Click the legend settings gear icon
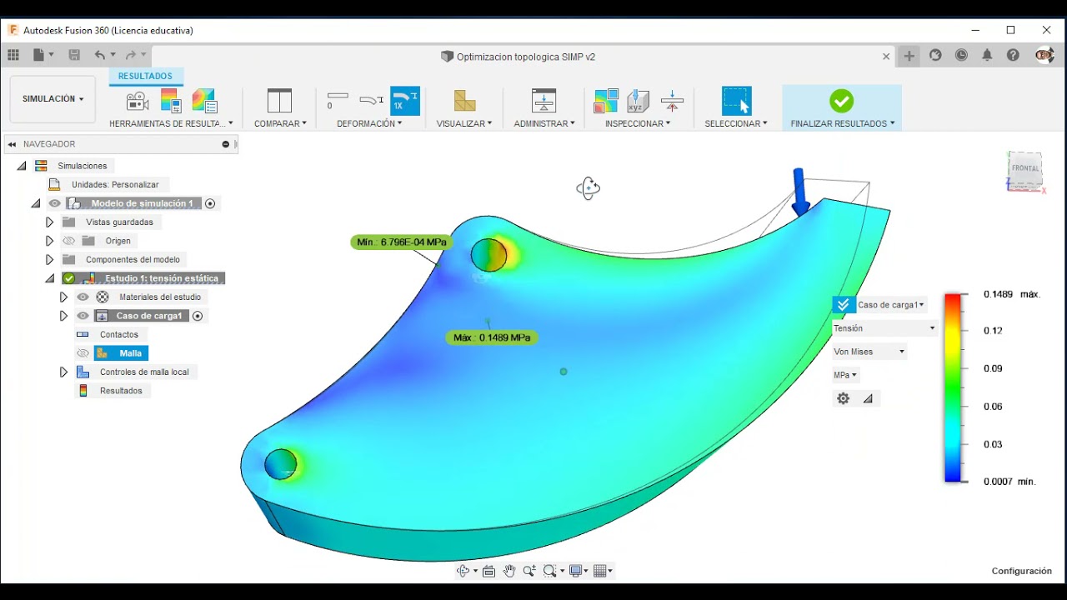Image resolution: width=1067 pixels, height=600 pixels. [x=844, y=398]
